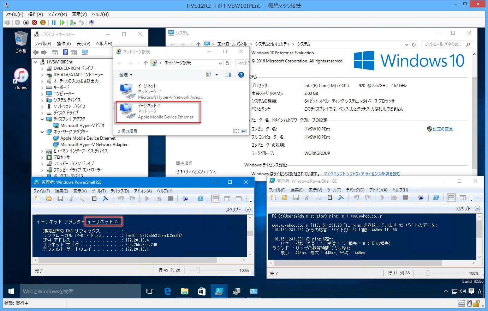Open the Recycle Bin desktop icon
The width and height of the screenshot is (488, 311).
[x=21, y=42]
